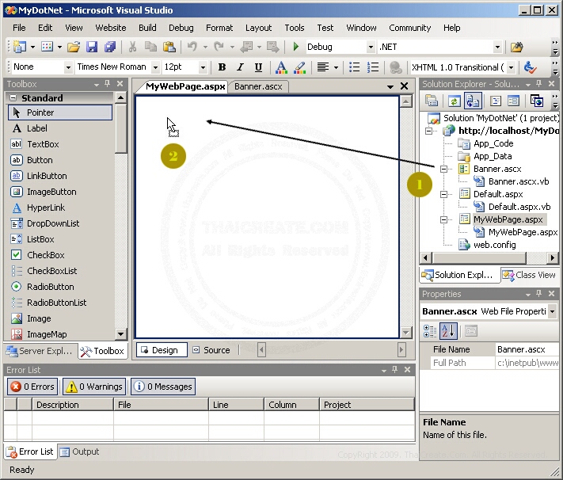Switch to the Banner.ascx editor tab
This screenshot has width=563, height=480.
[x=258, y=86]
